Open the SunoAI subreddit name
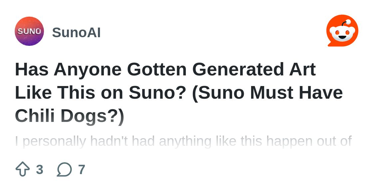 pyautogui.click(x=76, y=33)
